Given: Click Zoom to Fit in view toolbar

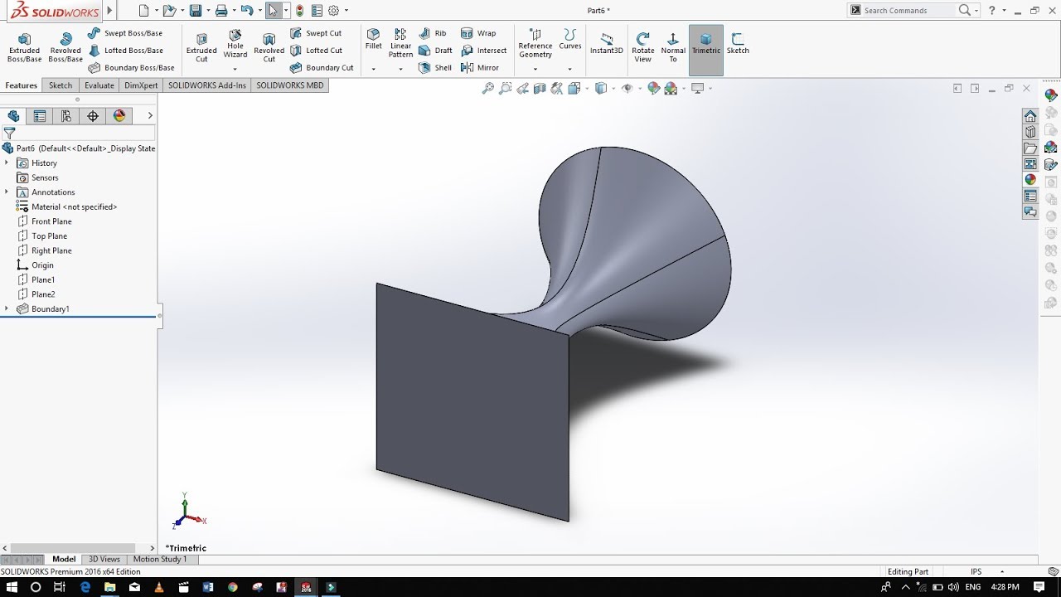Looking at the screenshot, I should 488,89.
